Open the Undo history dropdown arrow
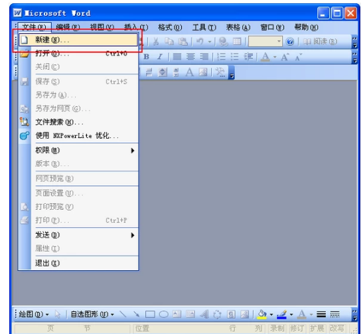This screenshot has height=334, width=363. coord(210,42)
